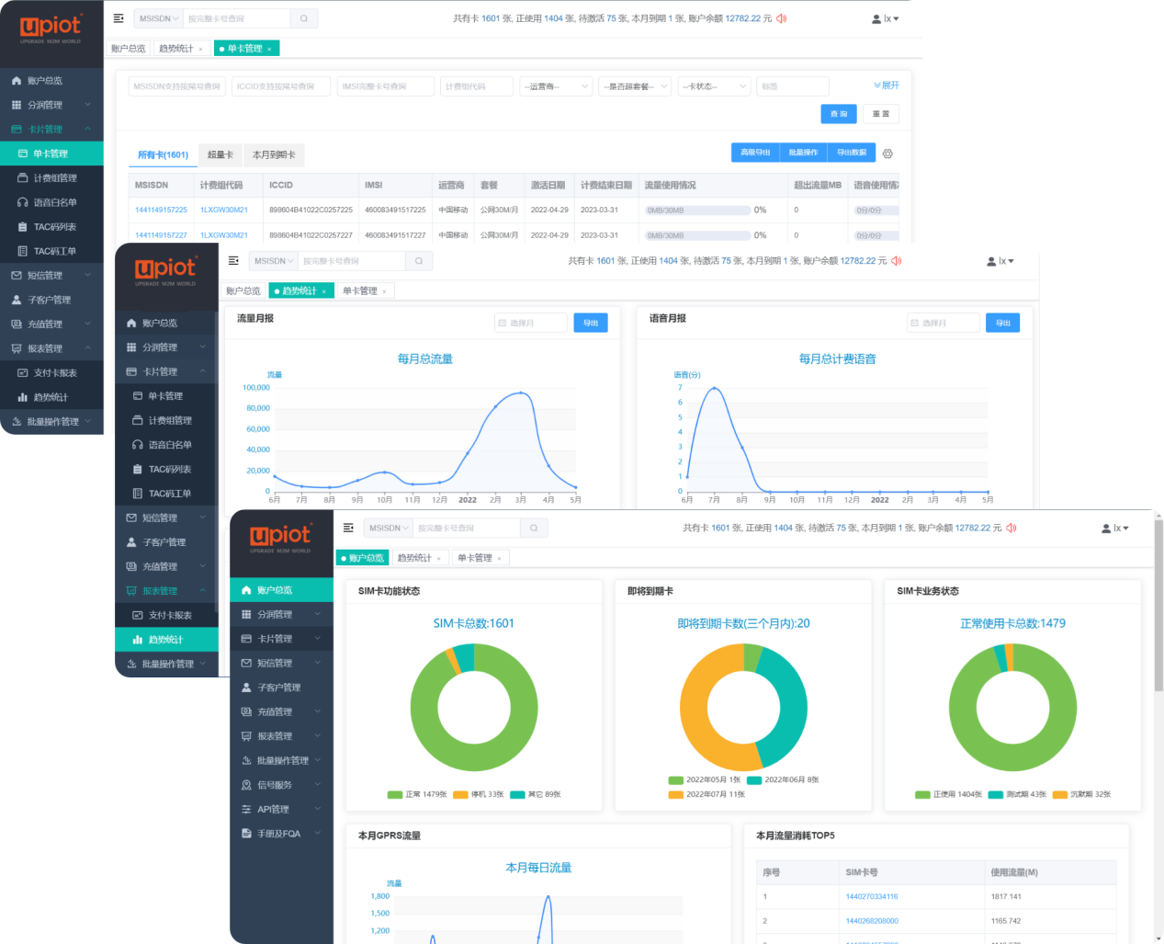This screenshot has height=944, width=1164.
Task: Switch to the 超量卡 tab
Action: click(220, 154)
